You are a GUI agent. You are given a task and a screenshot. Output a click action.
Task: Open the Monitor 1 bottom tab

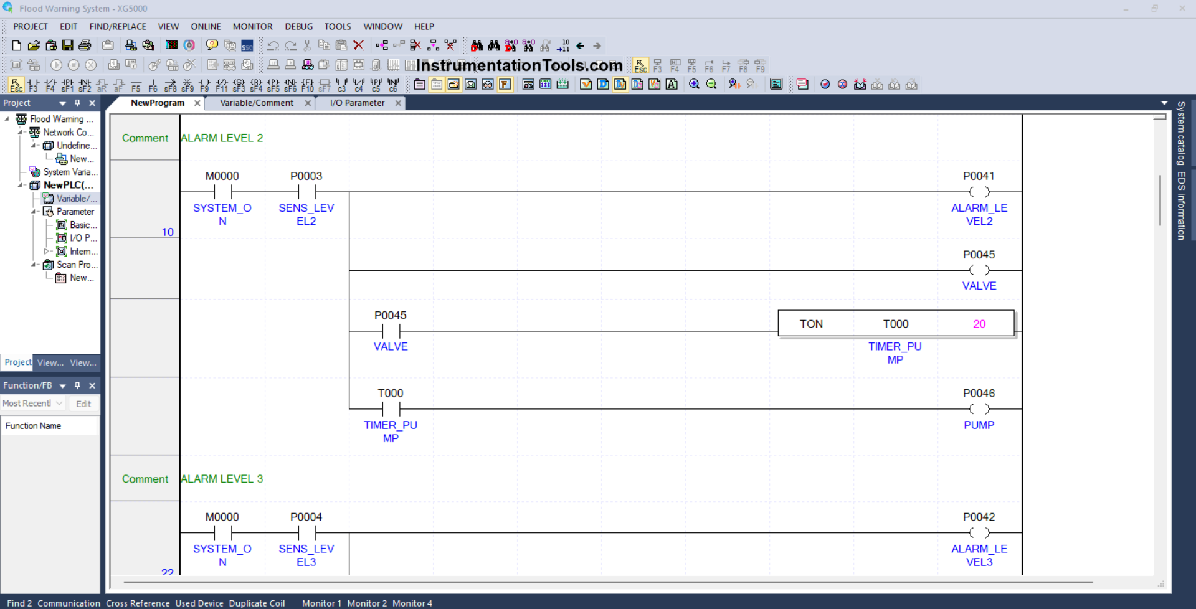tap(321, 603)
